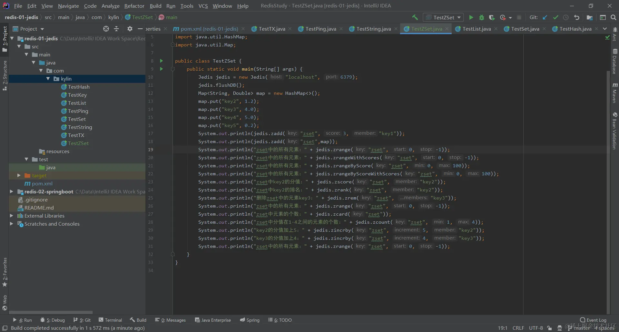Close the TestPing.java tab
The width and height of the screenshot is (619, 332).
[341, 29]
